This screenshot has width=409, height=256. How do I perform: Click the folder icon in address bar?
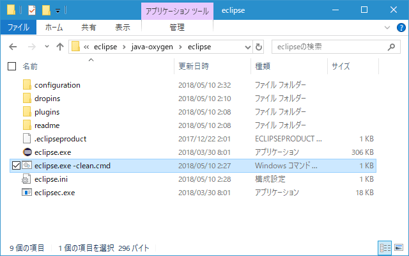75,47
